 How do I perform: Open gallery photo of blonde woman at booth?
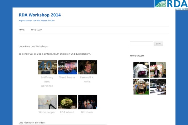(x=158, y=70)
